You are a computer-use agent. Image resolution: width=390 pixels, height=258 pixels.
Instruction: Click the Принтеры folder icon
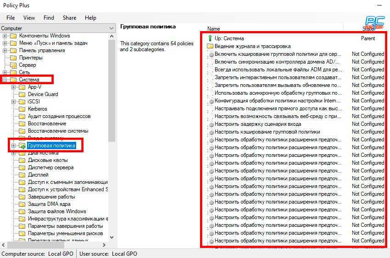(x=13, y=58)
